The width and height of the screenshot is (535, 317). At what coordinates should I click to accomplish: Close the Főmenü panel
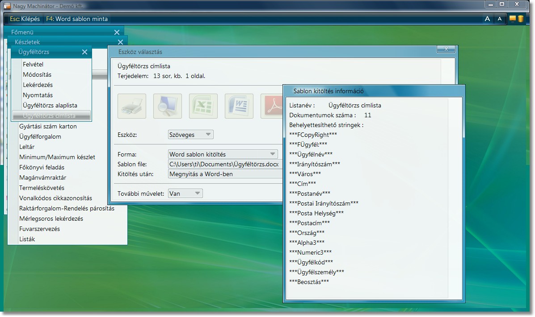(x=117, y=33)
